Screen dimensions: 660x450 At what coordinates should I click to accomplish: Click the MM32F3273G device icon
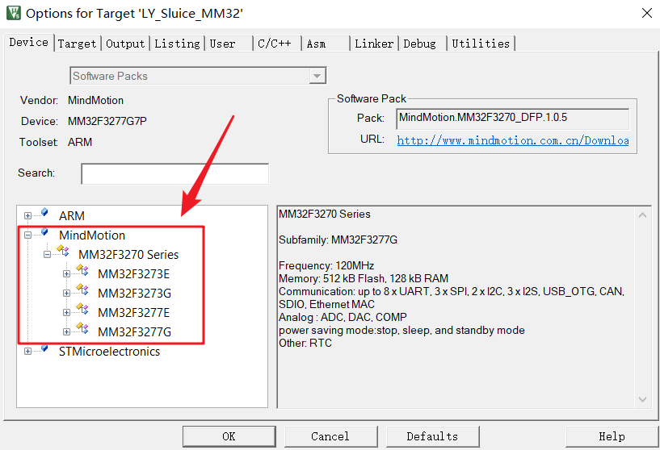pos(82,290)
